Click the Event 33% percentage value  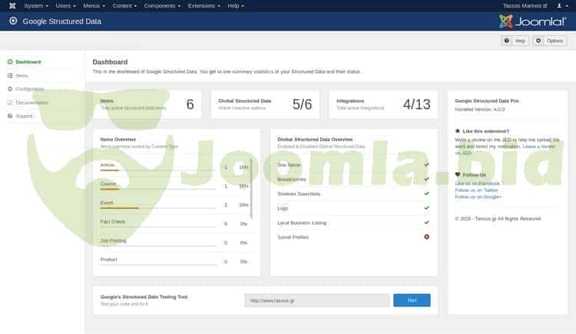pos(243,205)
